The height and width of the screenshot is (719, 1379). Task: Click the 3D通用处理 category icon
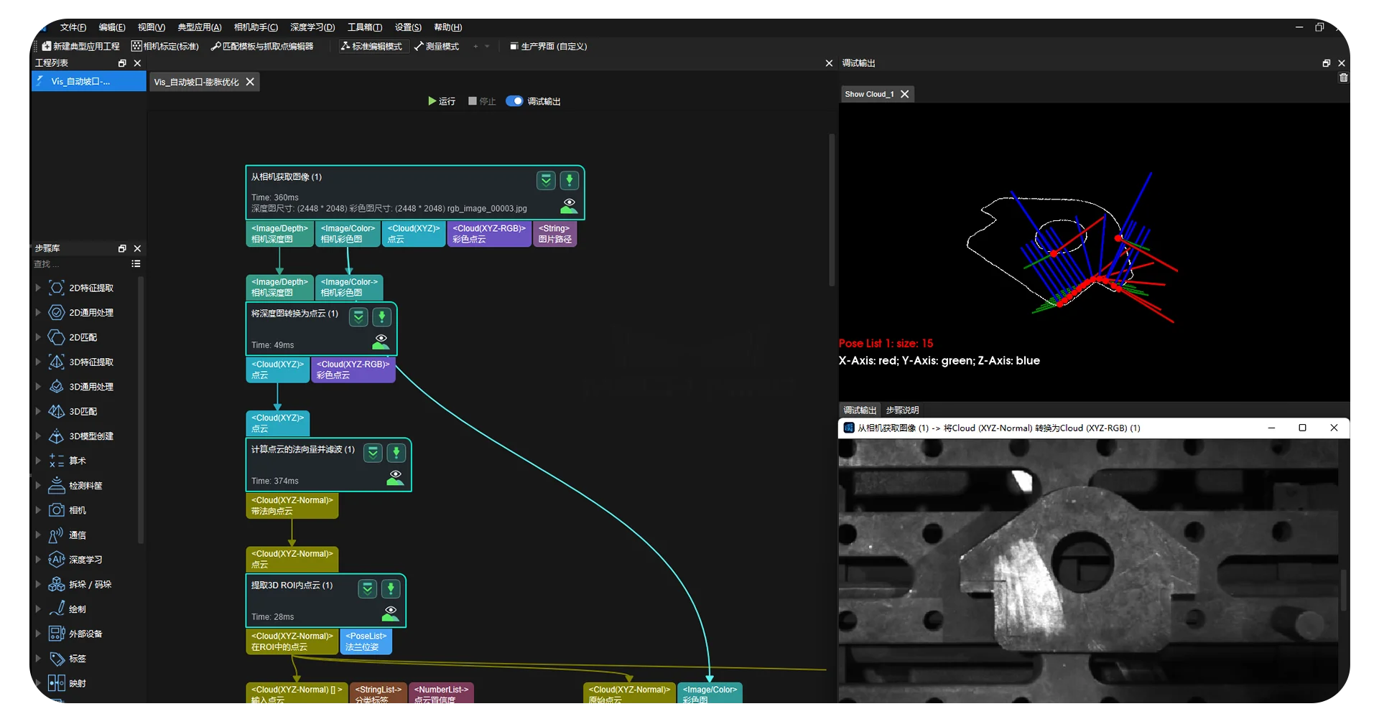point(57,387)
